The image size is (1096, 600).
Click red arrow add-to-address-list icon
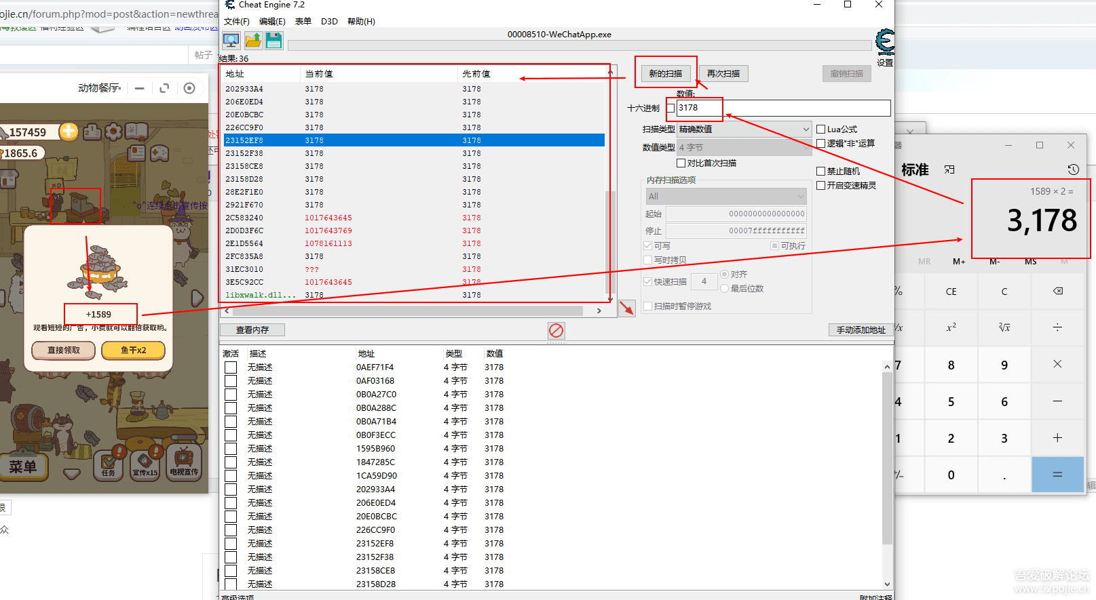[626, 308]
